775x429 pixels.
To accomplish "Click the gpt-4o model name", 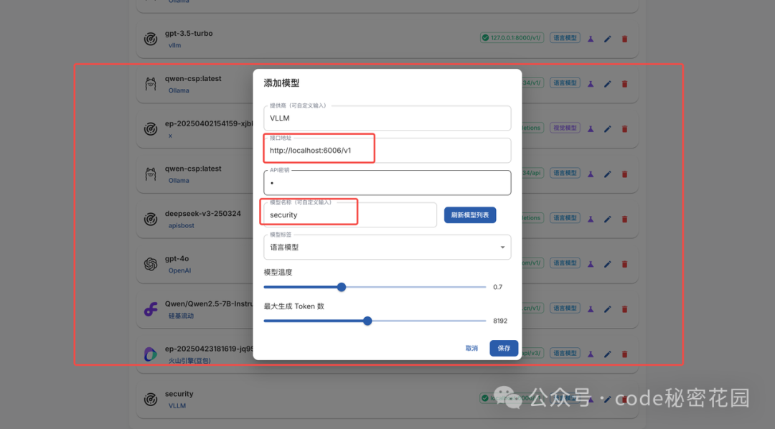I will (177, 258).
